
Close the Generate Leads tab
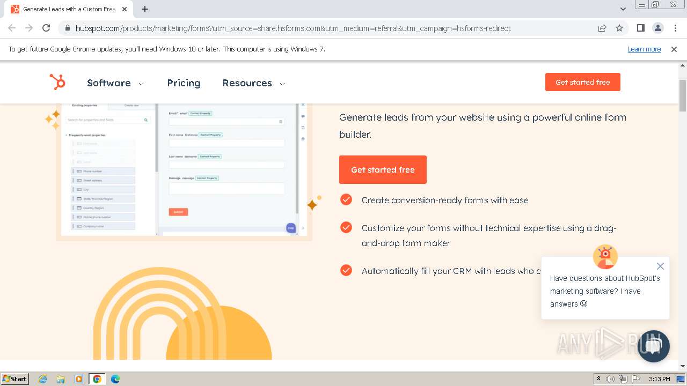tap(125, 9)
